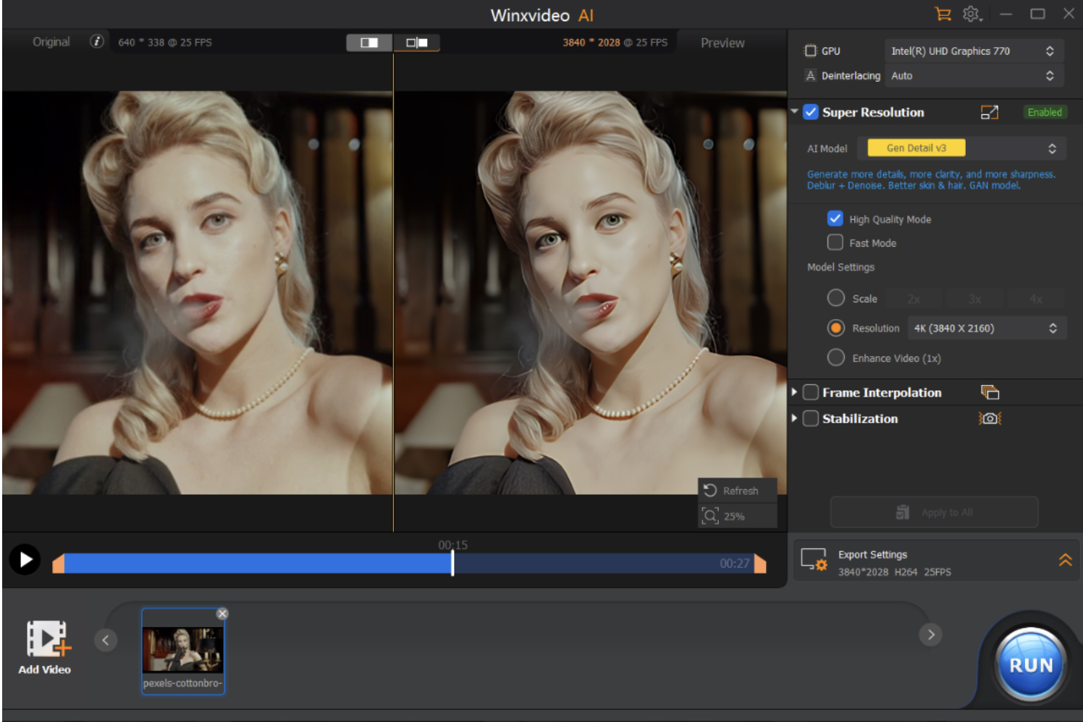
Task: Click the Super Resolution upscale icon
Action: click(989, 112)
